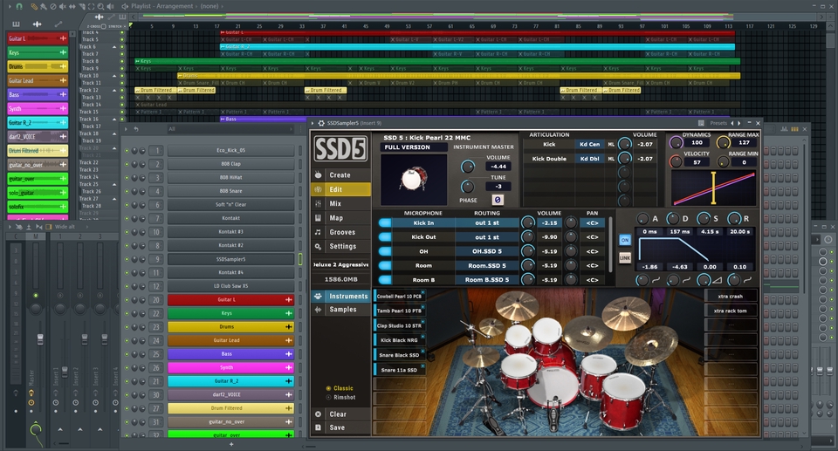Viewport: 838px width, 451px height.
Task: Select the Mute tool in Playlist toolbar
Action: [63, 6]
